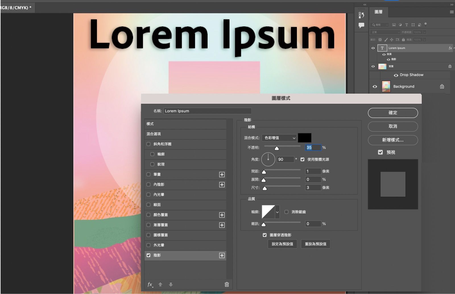Open the layer 不透明度 opacity dropdown arrow

coord(425,32)
